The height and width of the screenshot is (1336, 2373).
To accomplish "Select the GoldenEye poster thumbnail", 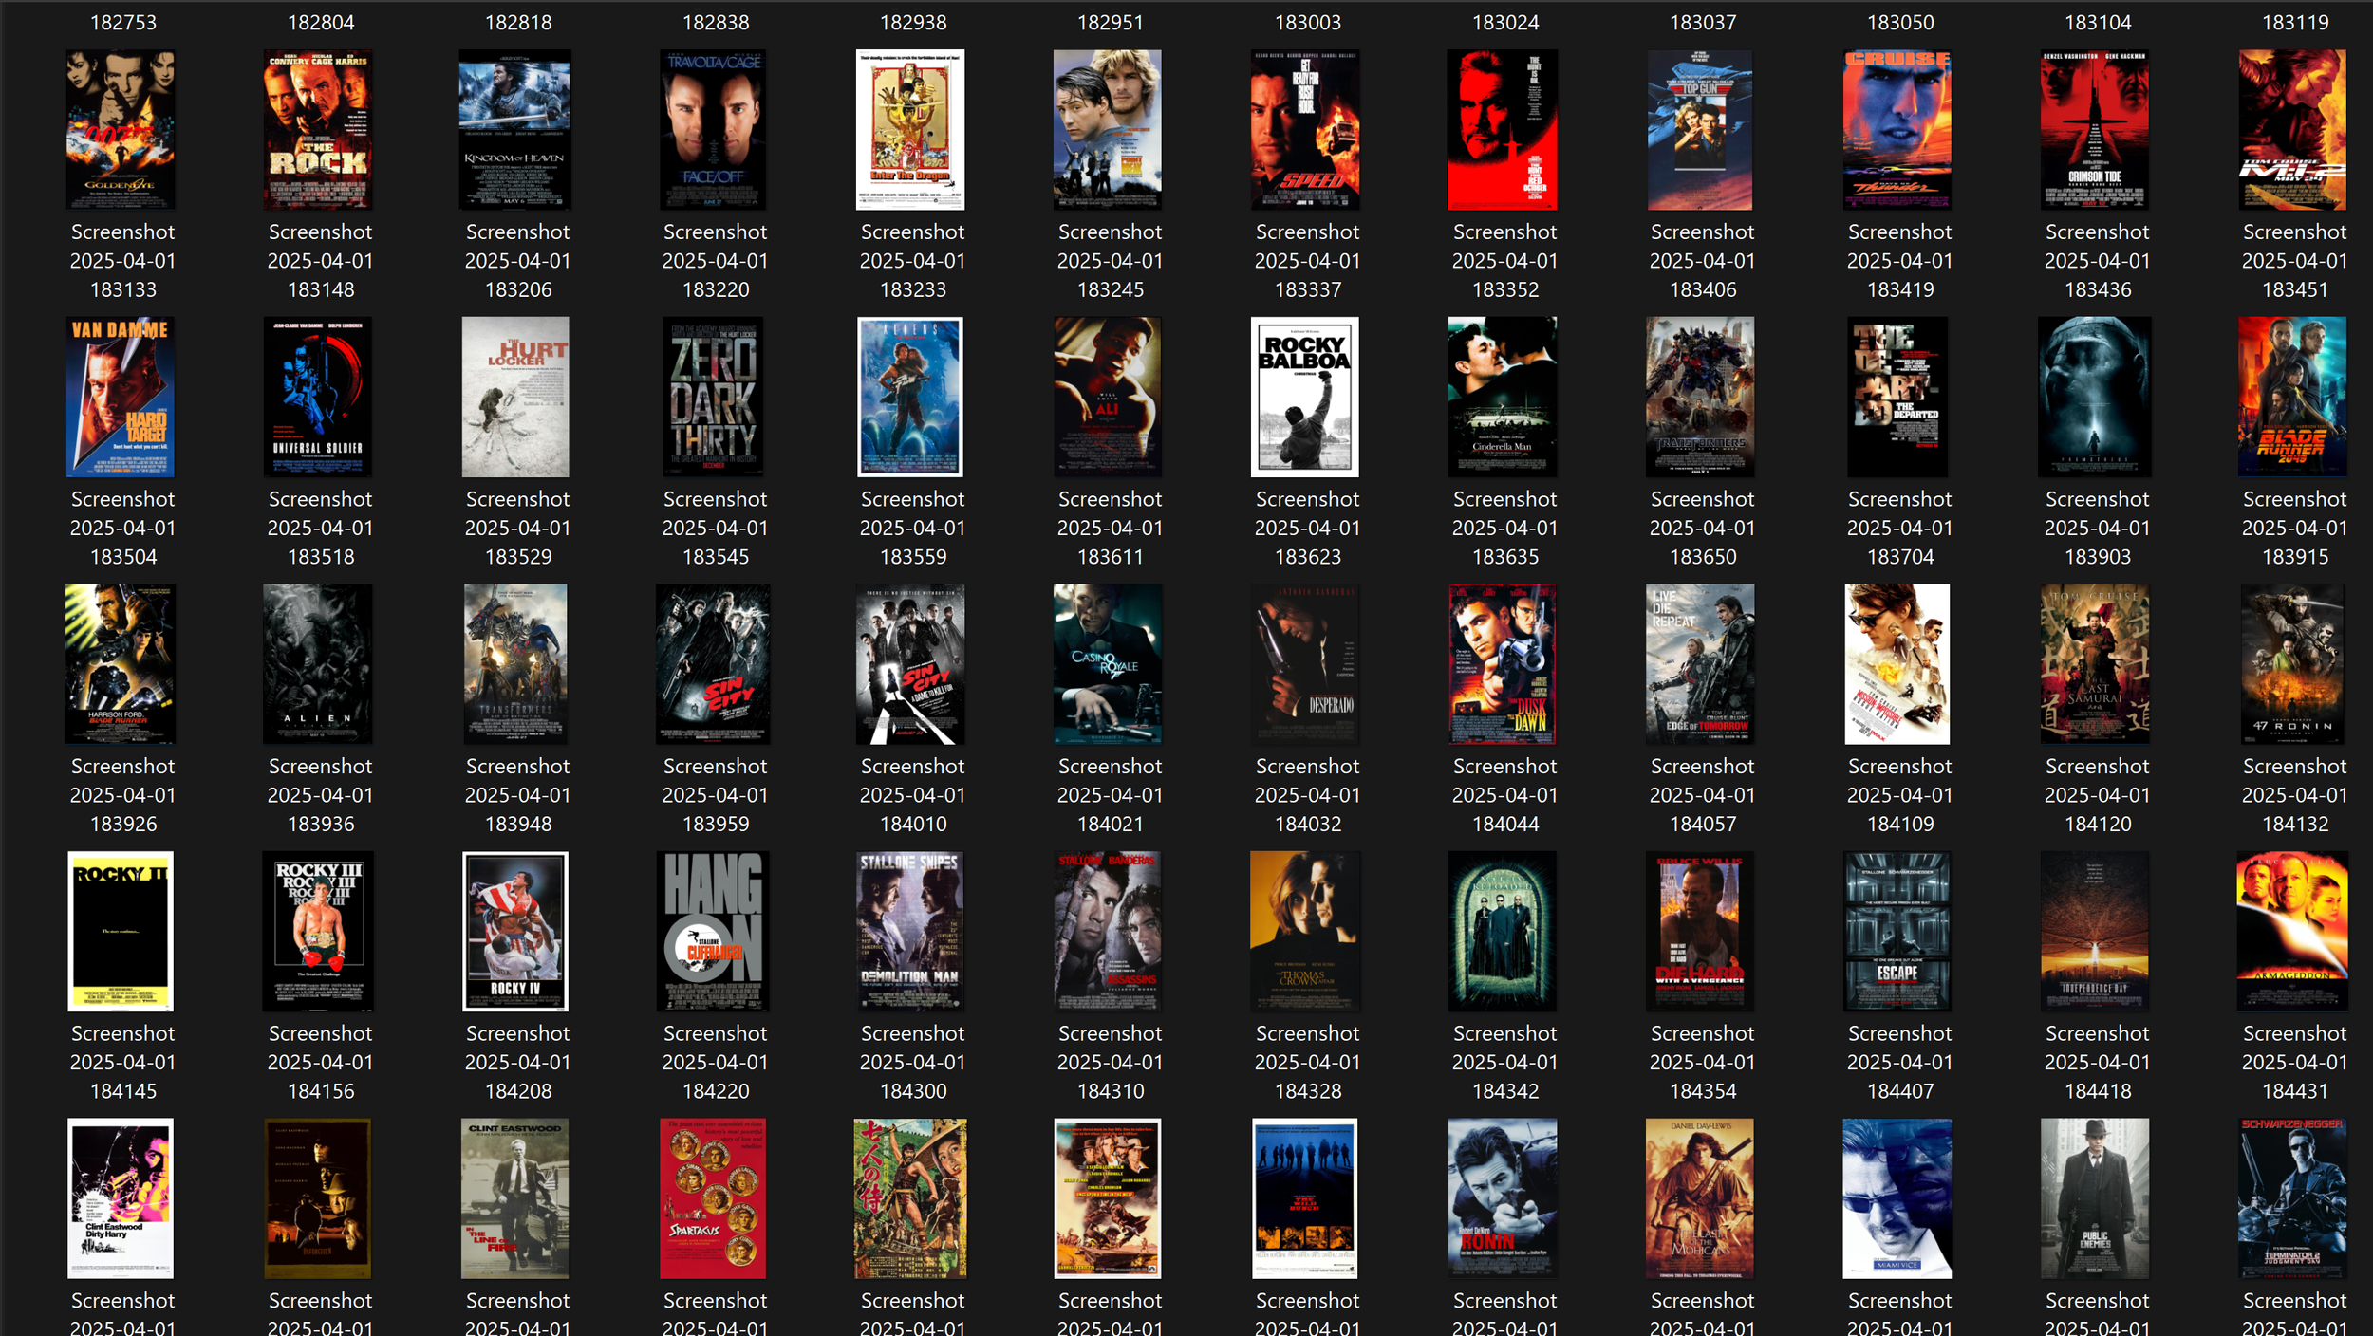I will point(121,130).
